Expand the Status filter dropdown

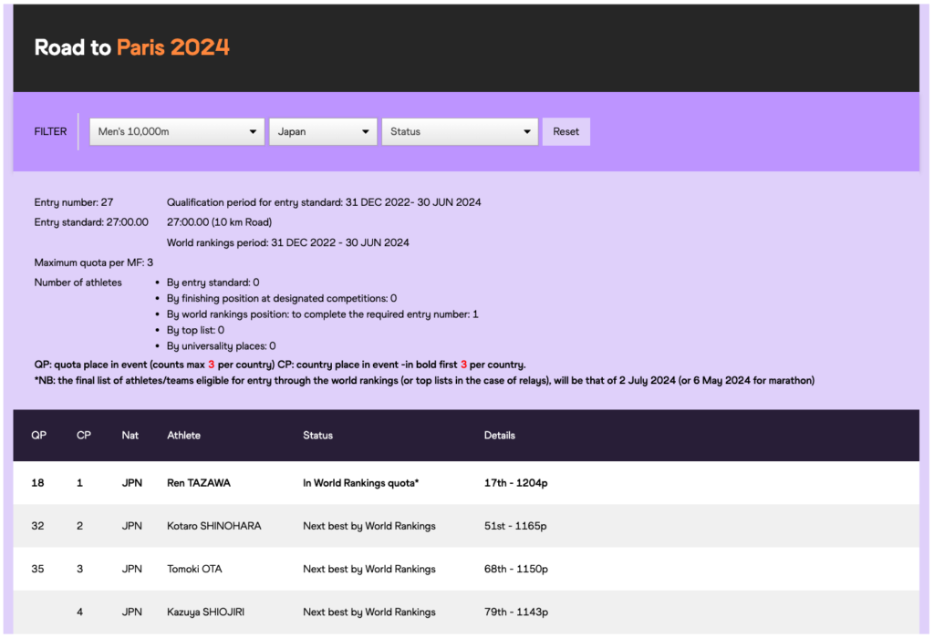tap(459, 131)
